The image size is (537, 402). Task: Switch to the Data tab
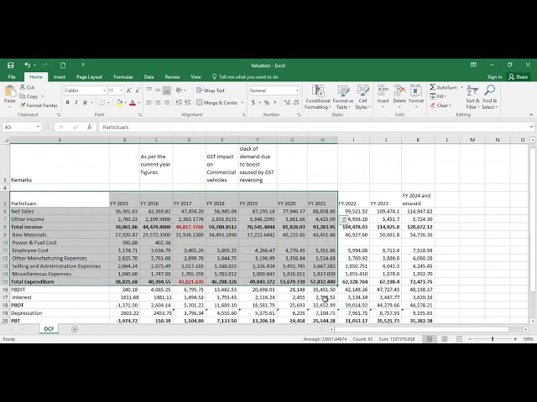[x=149, y=77]
